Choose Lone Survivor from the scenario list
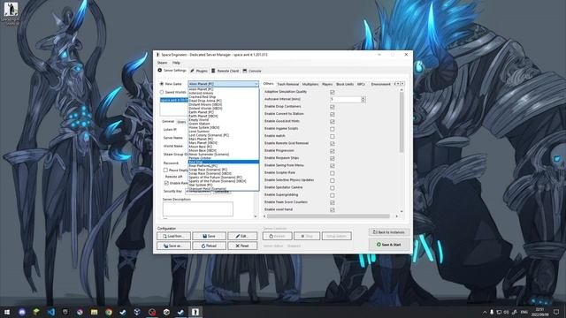The height and width of the screenshot is (318, 566). (x=224, y=132)
